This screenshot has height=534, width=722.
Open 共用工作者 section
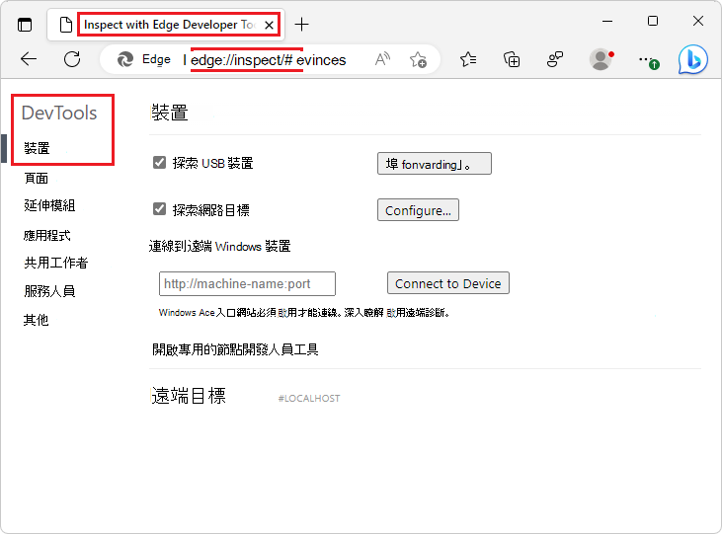(x=55, y=263)
